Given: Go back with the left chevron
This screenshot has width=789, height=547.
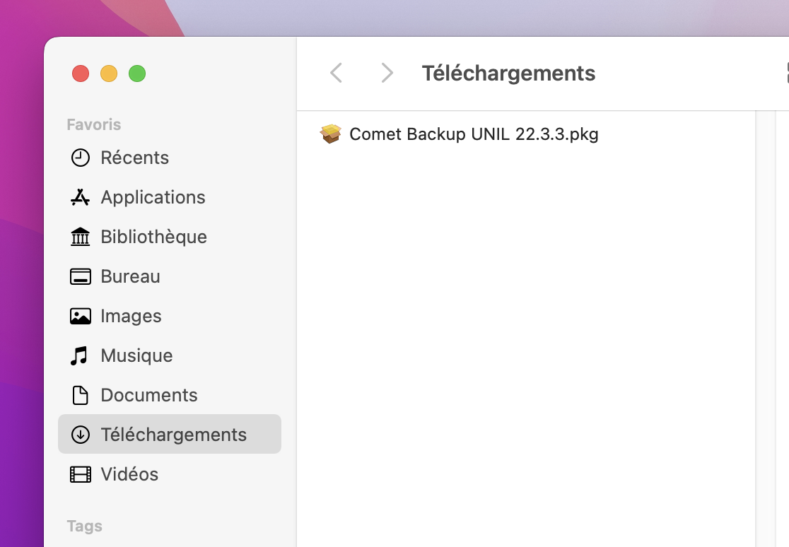Looking at the screenshot, I should click(337, 73).
